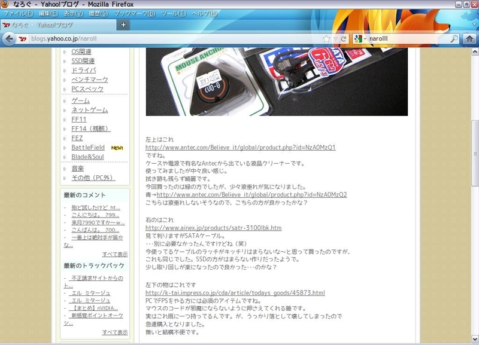Image resolution: width=479 pixels, height=345 pixels.
Task: Click the vertical scrollbar thumb
Action: coord(475,153)
